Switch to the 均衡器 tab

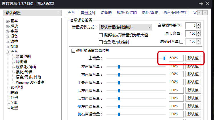click(106, 13)
